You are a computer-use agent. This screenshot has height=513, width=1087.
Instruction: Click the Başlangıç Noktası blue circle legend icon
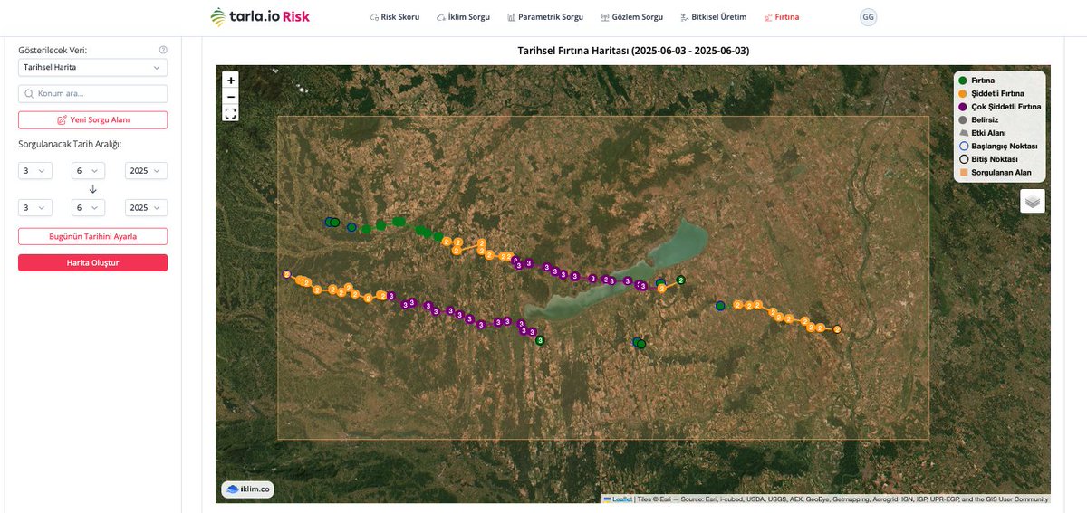pyautogui.click(x=963, y=146)
